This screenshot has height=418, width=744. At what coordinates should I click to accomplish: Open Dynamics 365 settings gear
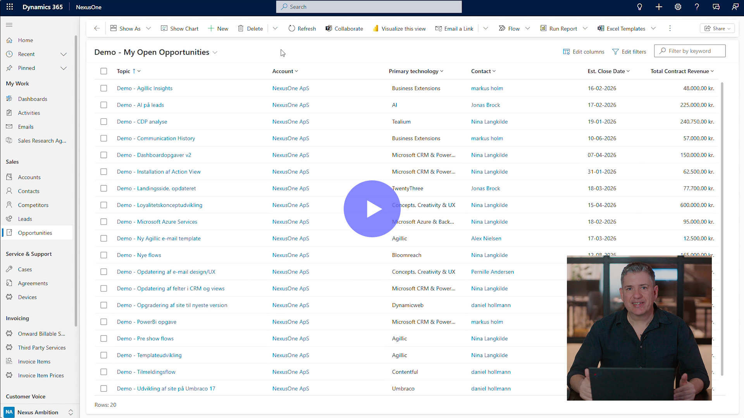tap(677, 7)
